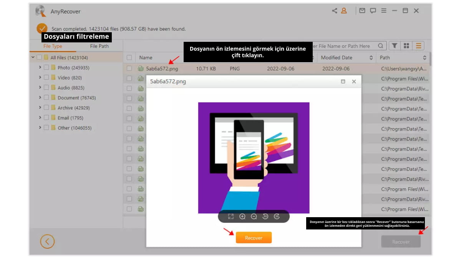The width and height of the screenshot is (461, 259).
Task: Switch to grid thumbnail view
Action: point(406,46)
